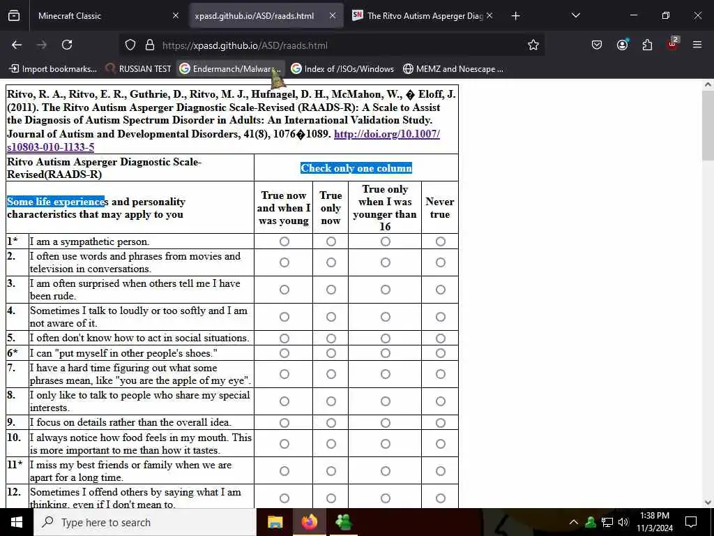714x536 pixels.
Task: Open the MEMZ and Noescape bookmark
Action: point(453,69)
